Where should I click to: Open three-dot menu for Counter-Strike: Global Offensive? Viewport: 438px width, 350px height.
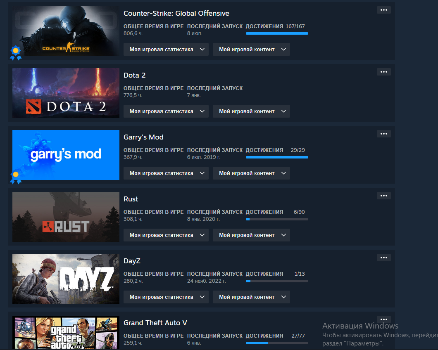tap(383, 10)
